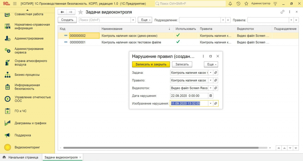Open Бизнес-процессы section

[27, 75]
